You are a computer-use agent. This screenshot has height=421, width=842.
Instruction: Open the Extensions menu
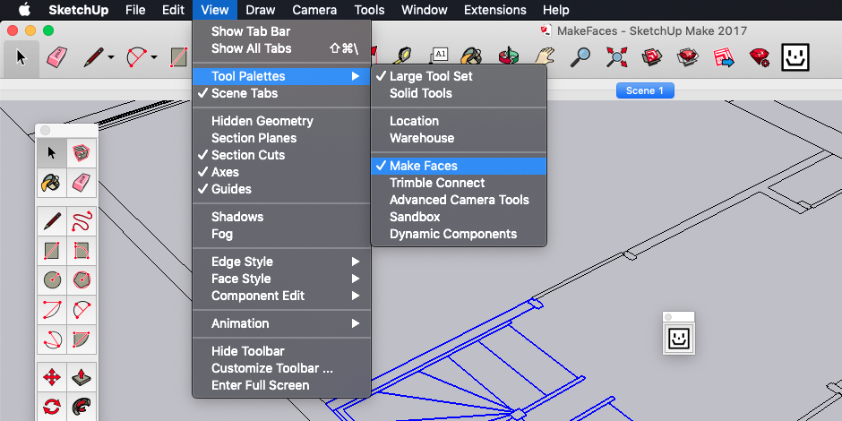495,10
